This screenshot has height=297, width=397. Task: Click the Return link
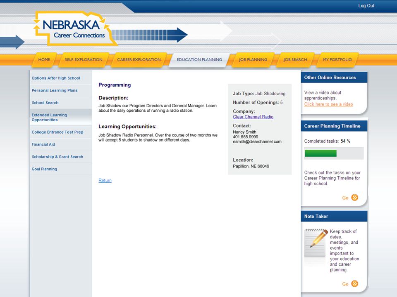105,181
